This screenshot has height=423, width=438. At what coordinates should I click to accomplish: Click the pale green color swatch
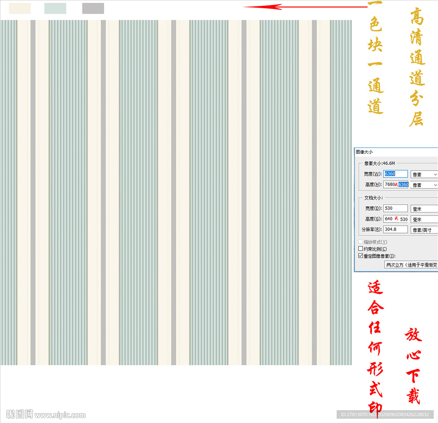coord(55,9)
